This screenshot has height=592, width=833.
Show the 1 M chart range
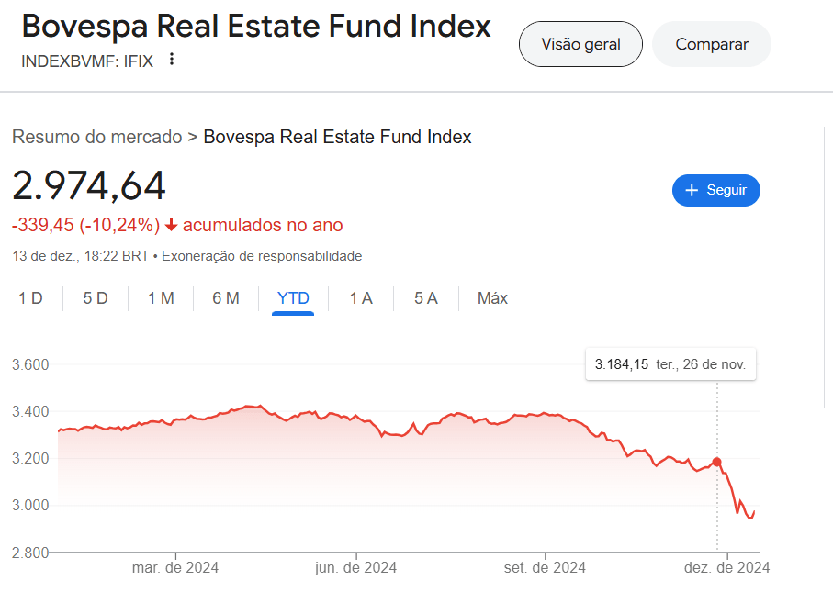tap(161, 298)
